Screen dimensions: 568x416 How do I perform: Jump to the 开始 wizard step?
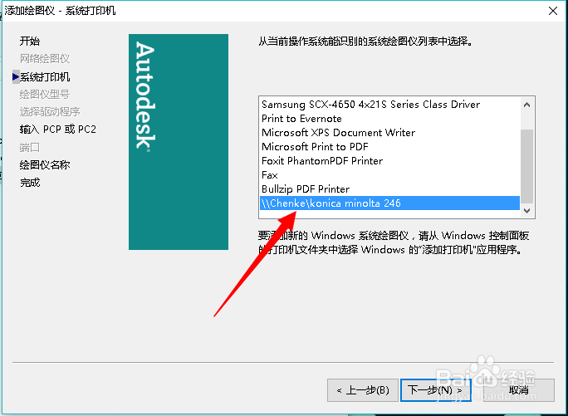tap(30, 41)
